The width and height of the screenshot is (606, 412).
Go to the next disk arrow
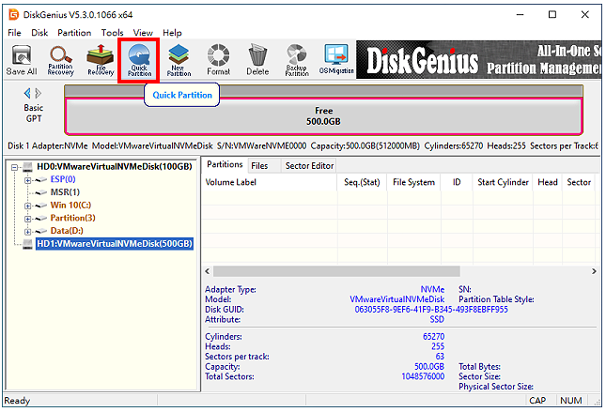38,93
